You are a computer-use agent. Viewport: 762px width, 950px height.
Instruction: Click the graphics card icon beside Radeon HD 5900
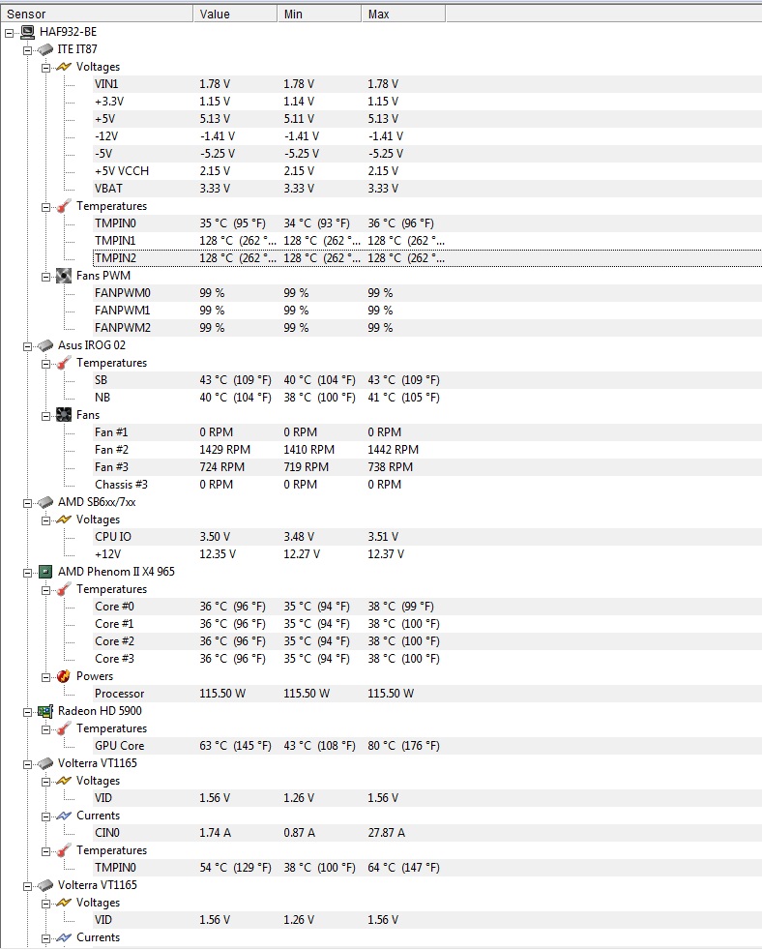tap(45, 711)
